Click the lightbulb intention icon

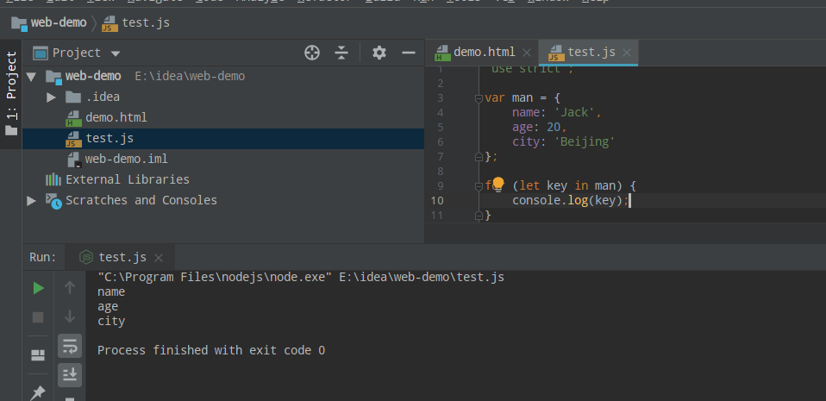pos(497,185)
